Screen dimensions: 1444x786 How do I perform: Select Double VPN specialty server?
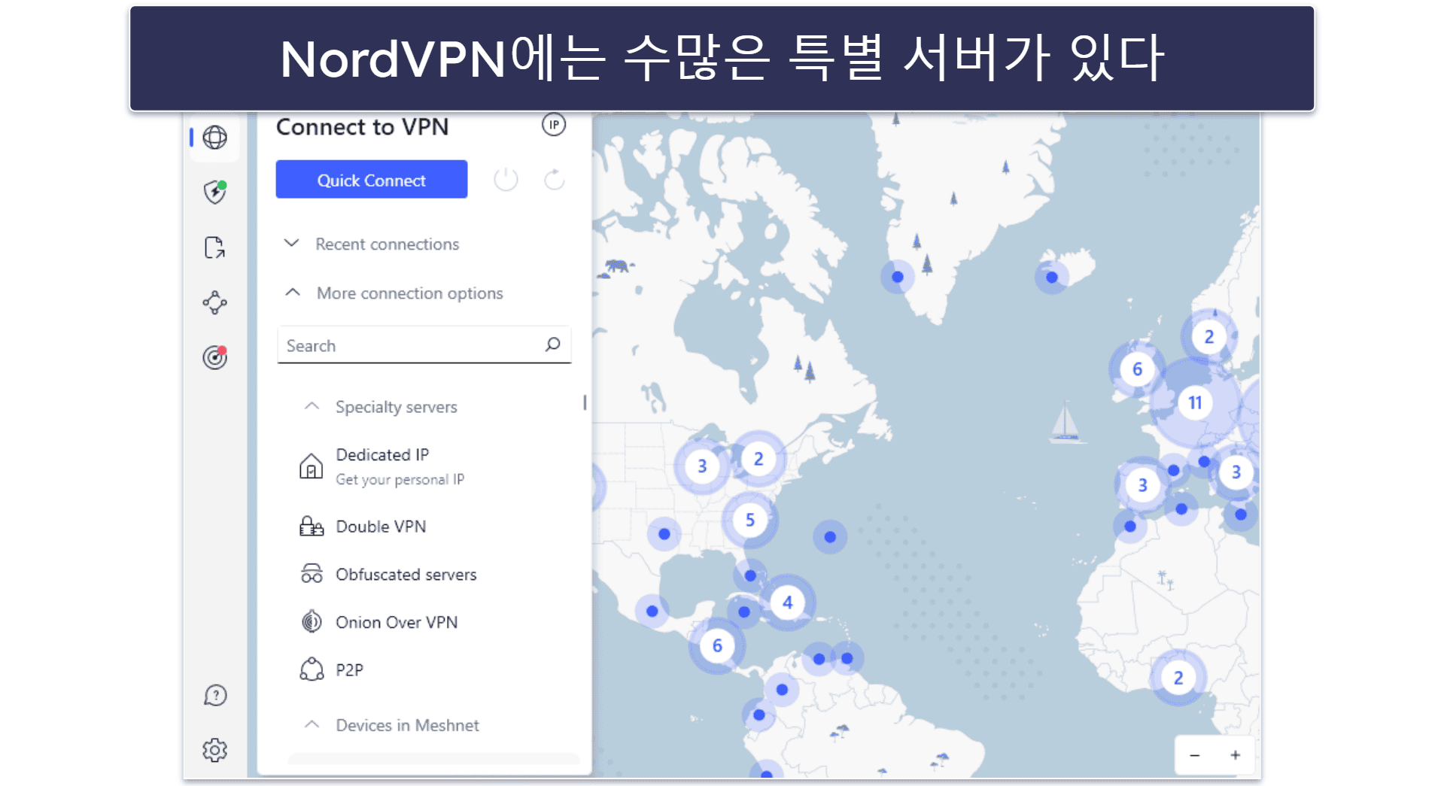[381, 526]
